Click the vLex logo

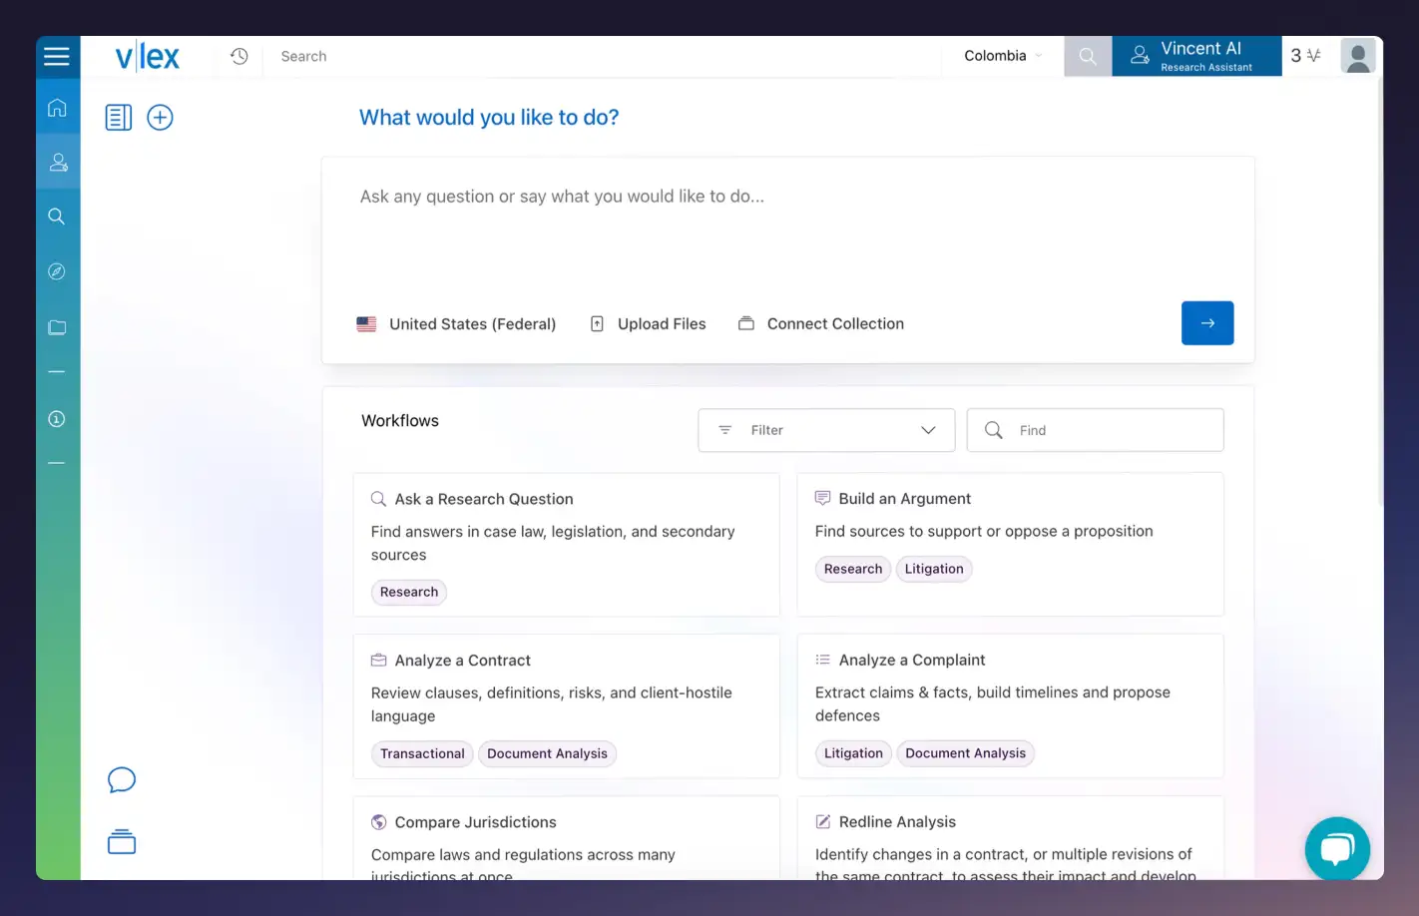(148, 57)
